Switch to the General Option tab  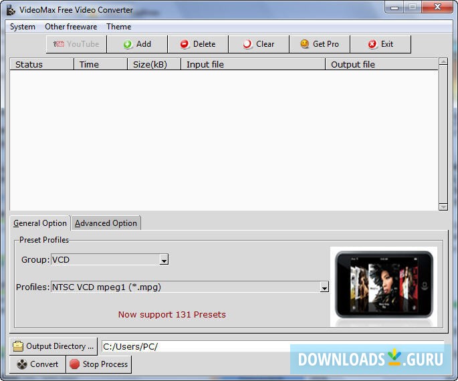pos(40,223)
